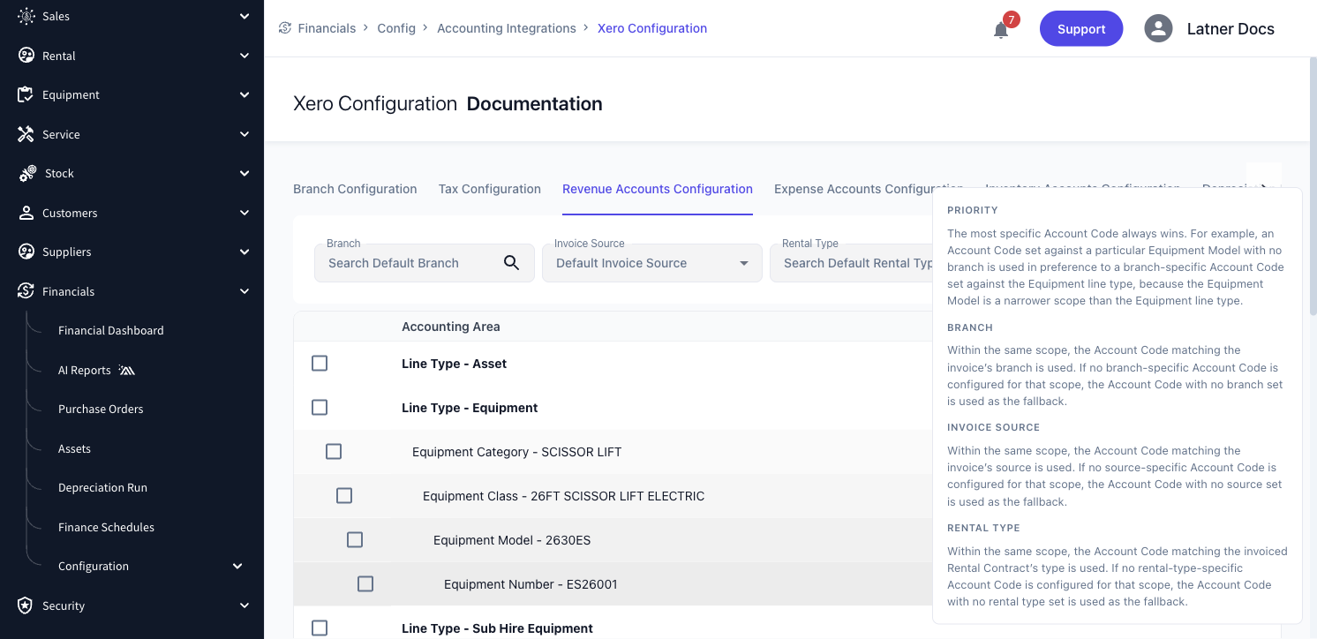1317x639 pixels.
Task: Click the Customers person icon
Action: coord(26,213)
